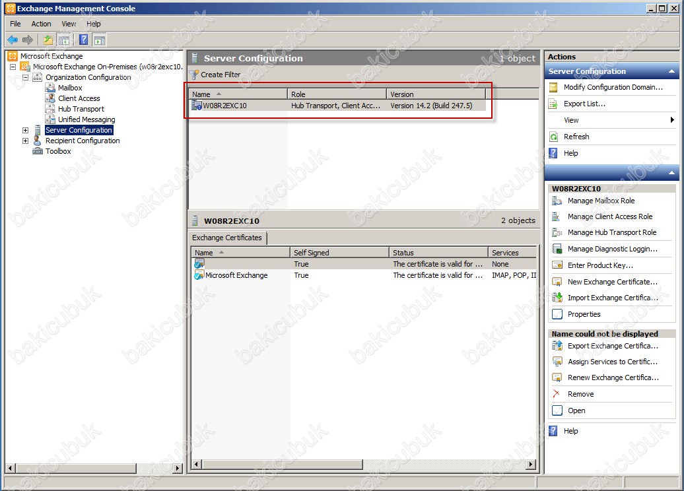Select the root Microsoft Exchange tree node
Viewport: 684px width, 491px height.
51,56
